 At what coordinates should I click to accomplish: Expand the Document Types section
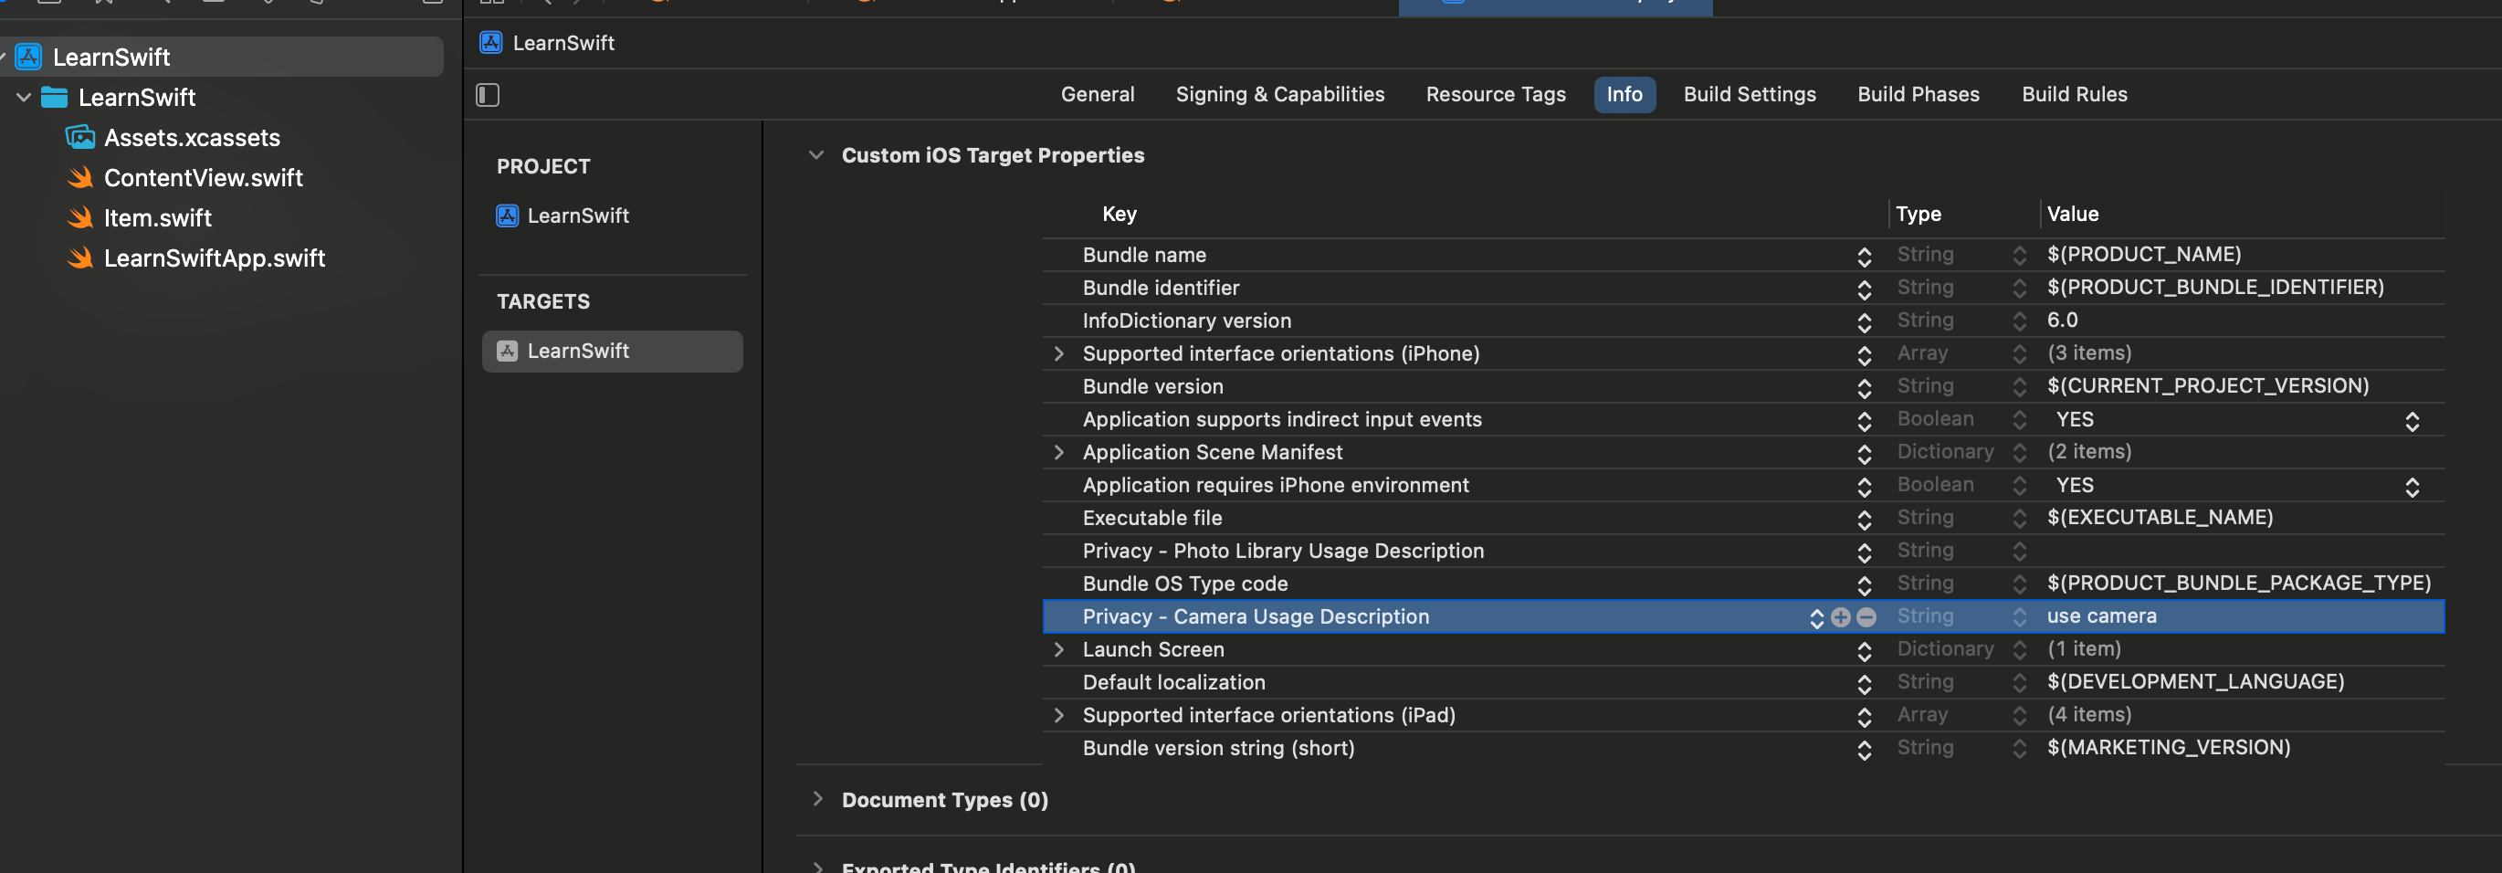pos(818,799)
